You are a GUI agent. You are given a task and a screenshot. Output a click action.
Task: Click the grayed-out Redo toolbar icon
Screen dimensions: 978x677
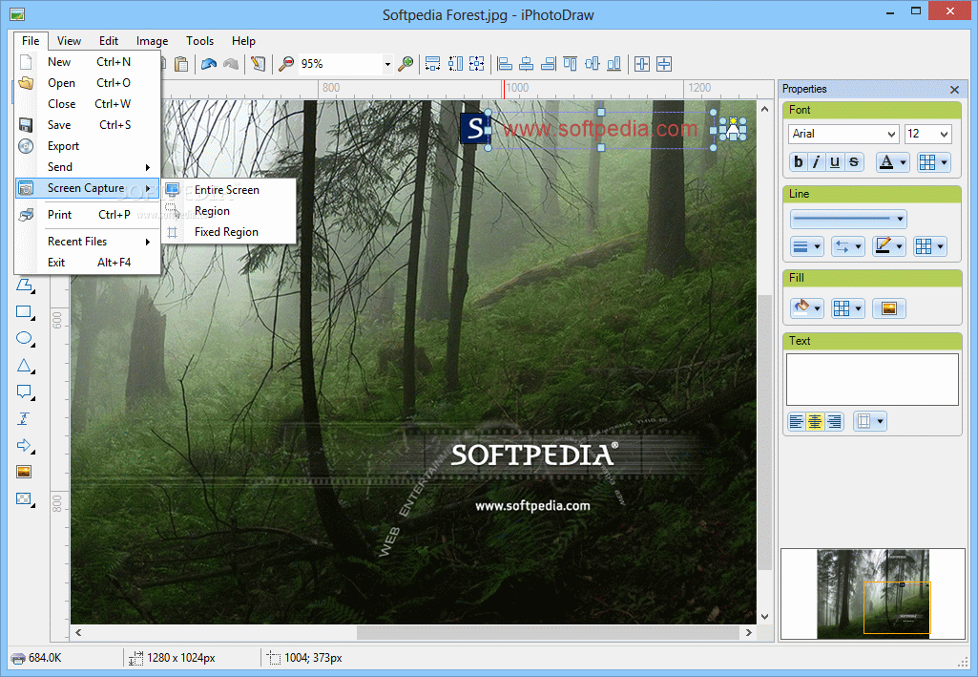point(231,64)
